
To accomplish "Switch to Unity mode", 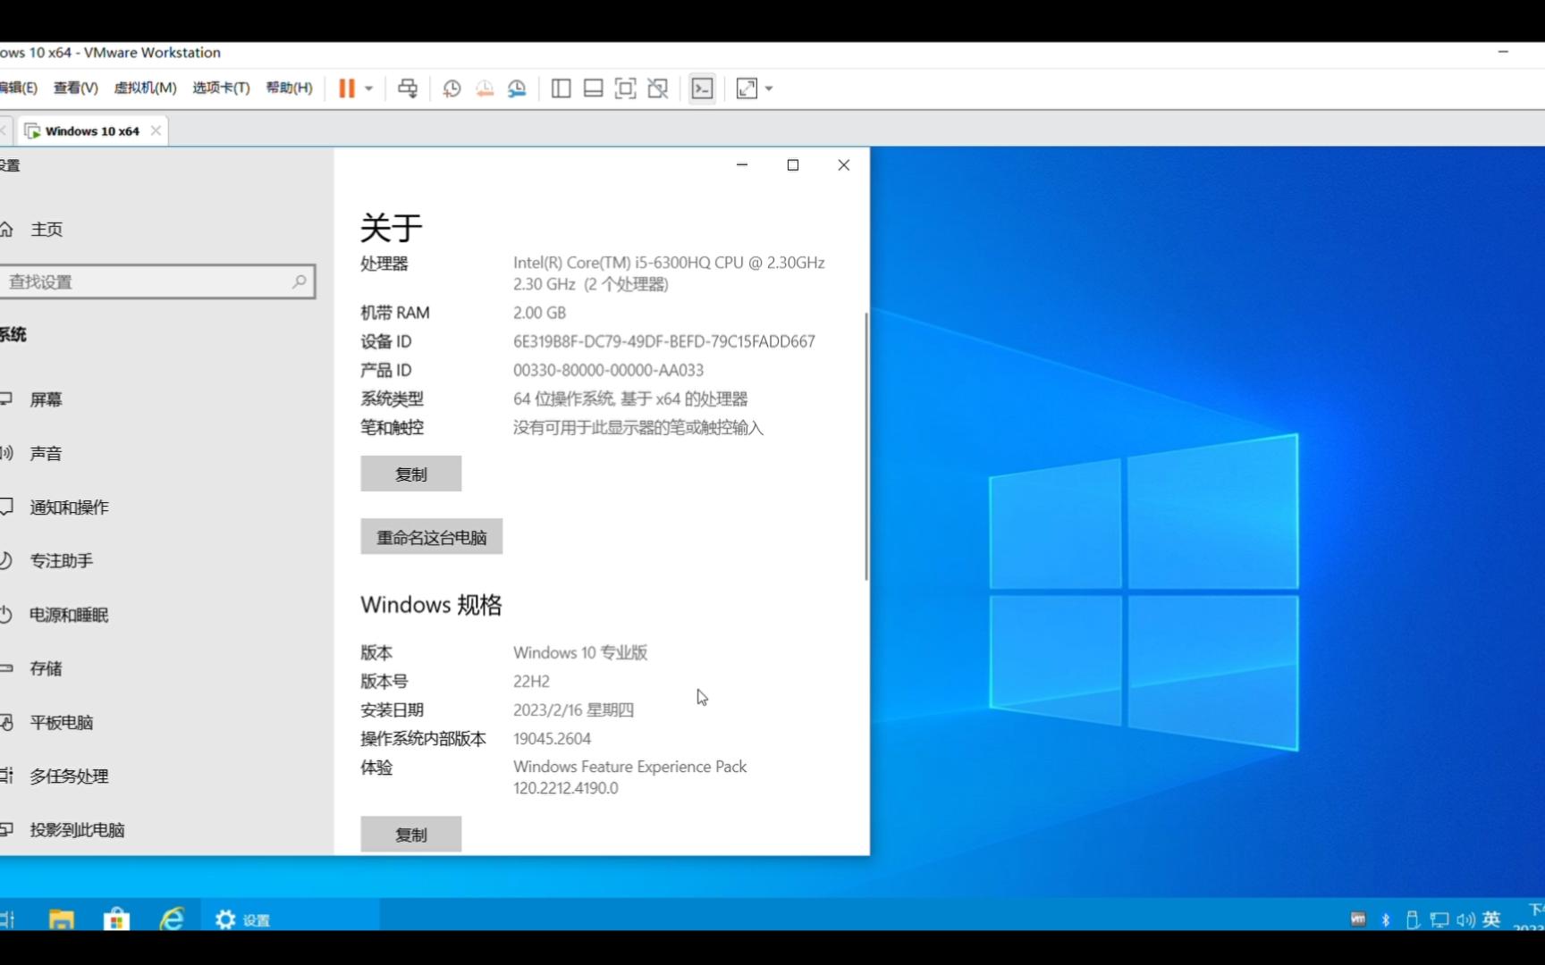I will (x=658, y=88).
